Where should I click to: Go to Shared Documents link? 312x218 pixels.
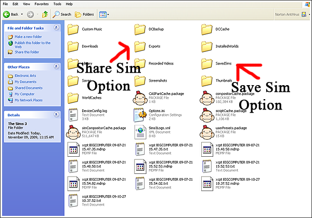pos(29,88)
